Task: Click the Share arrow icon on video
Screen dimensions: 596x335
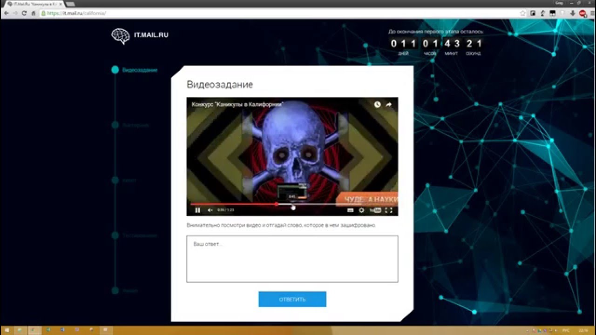Action: (x=389, y=105)
